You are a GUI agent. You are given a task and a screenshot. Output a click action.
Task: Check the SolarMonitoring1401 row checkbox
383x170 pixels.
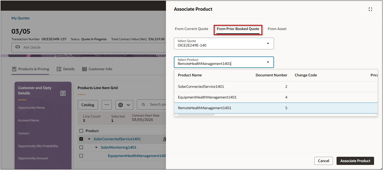[81, 147]
